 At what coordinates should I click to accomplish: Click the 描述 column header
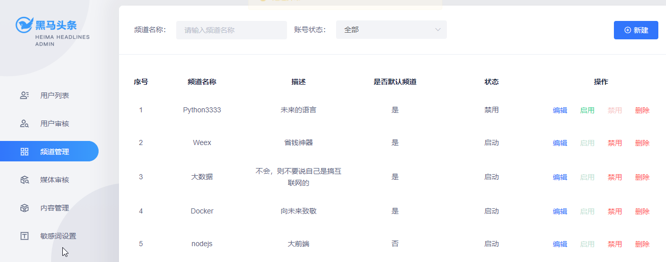tap(298, 82)
